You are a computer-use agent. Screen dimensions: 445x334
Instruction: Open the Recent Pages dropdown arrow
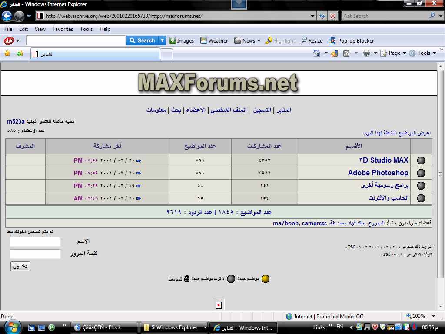click(29, 16)
